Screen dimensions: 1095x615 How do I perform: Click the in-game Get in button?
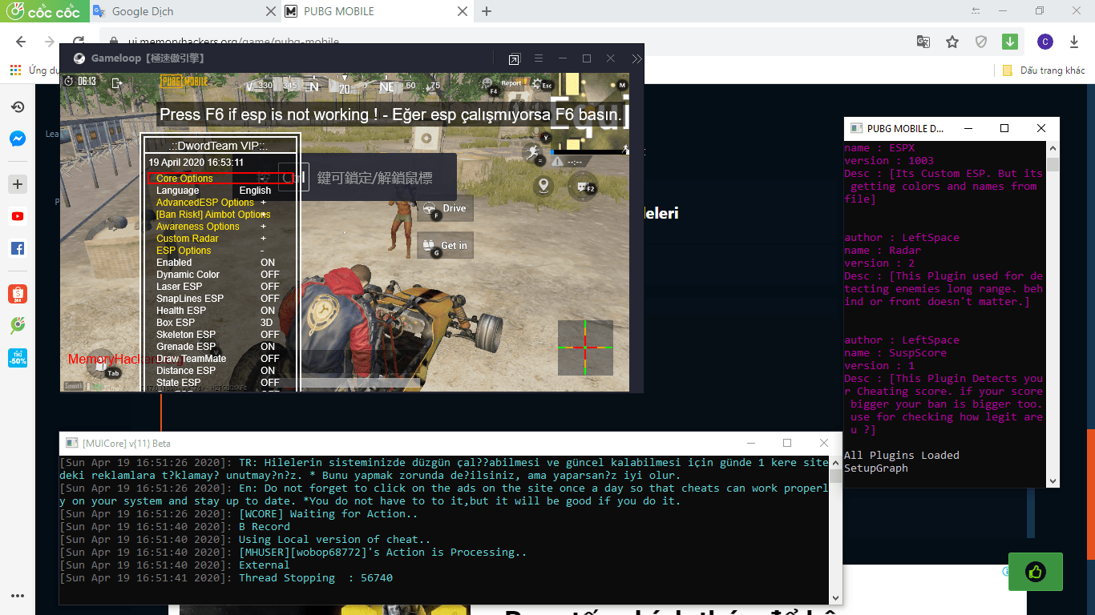446,246
